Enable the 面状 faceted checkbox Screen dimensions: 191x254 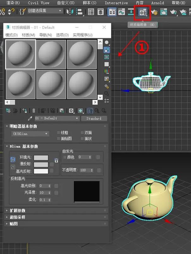(82, 139)
